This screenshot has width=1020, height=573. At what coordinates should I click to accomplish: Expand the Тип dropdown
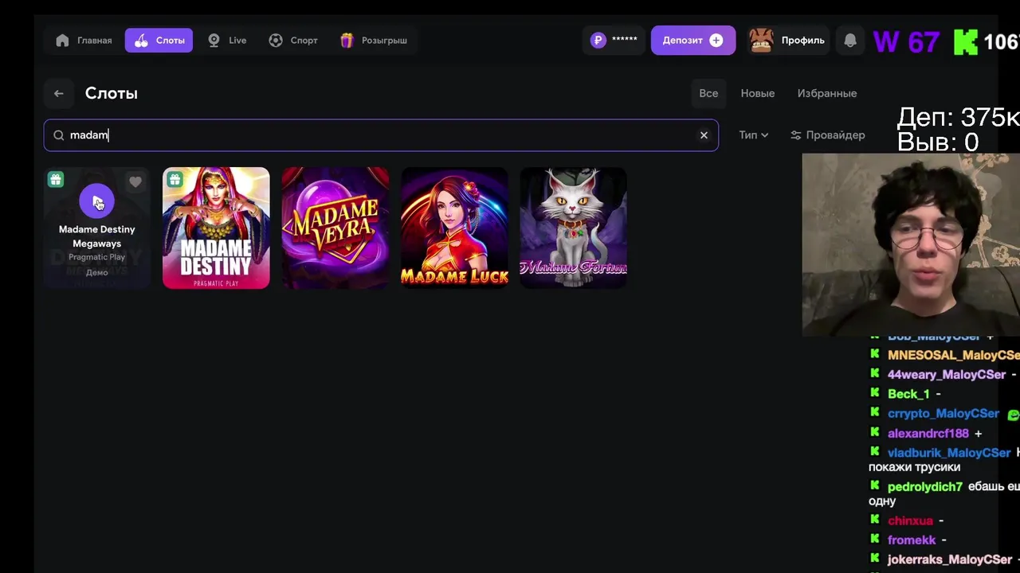point(753,135)
